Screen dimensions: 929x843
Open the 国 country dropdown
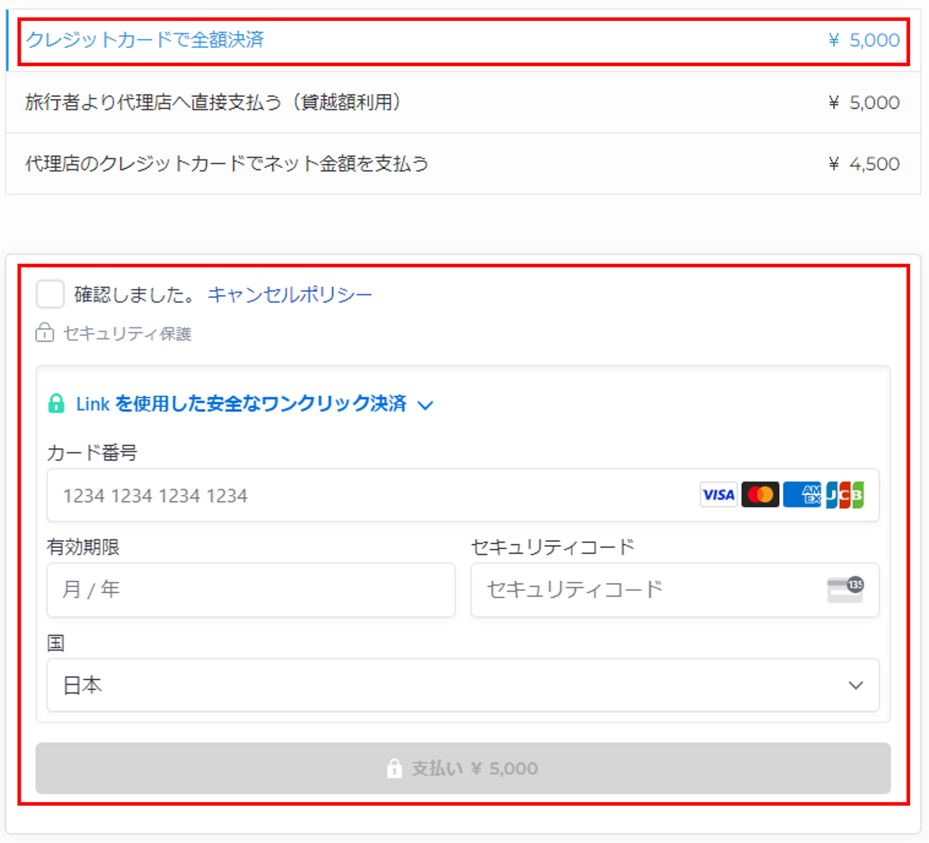[x=463, y=685]
